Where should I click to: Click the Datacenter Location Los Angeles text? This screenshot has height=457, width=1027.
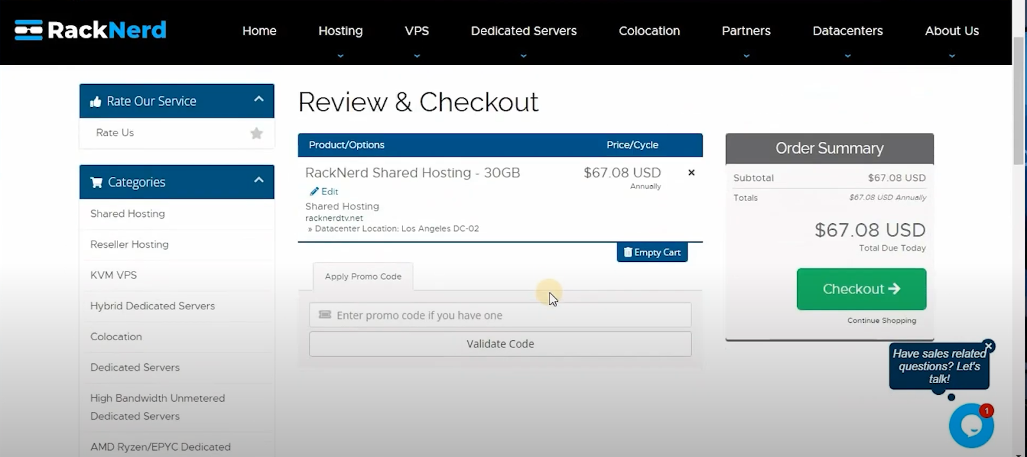tap(393, 229)
